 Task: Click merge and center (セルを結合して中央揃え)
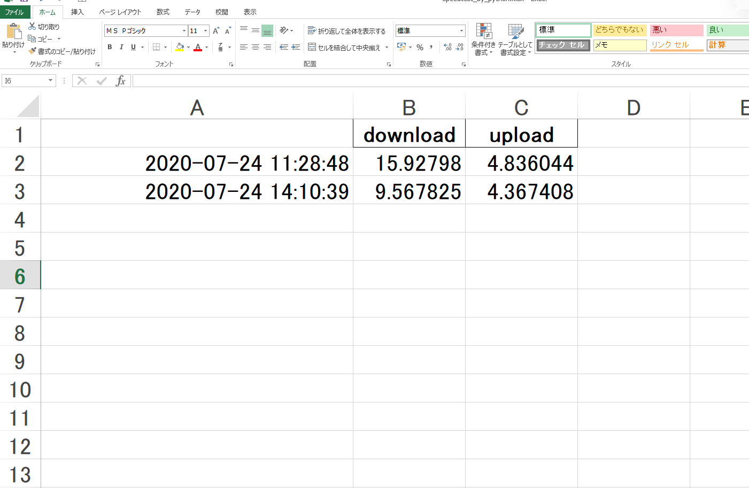344,48
